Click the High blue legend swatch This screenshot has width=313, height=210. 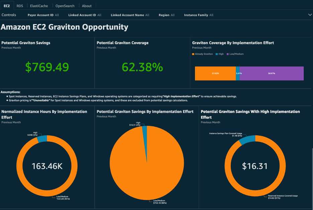[x=217, y=54]
